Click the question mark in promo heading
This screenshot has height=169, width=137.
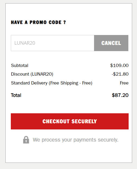pos(65,22)
